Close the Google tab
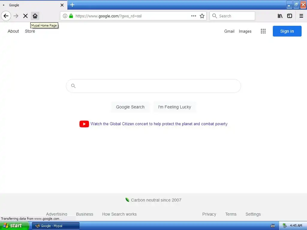The width and height of the screenshot is (307, 230). pos(62,5)
